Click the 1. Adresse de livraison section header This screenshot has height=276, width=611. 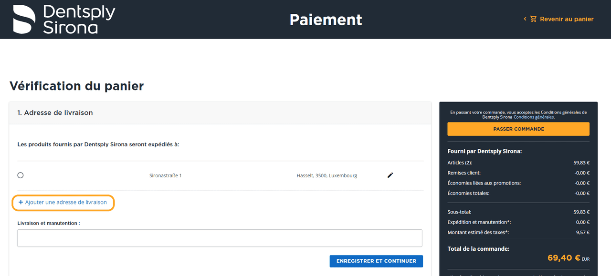(x=55, y=113)
